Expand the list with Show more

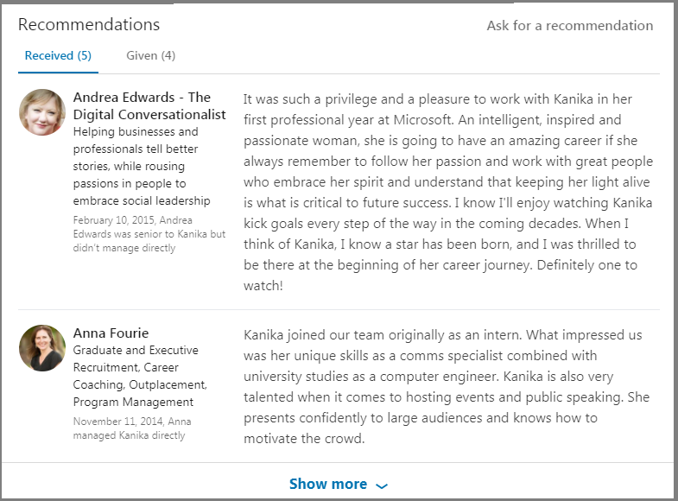[x=328, y=484]
